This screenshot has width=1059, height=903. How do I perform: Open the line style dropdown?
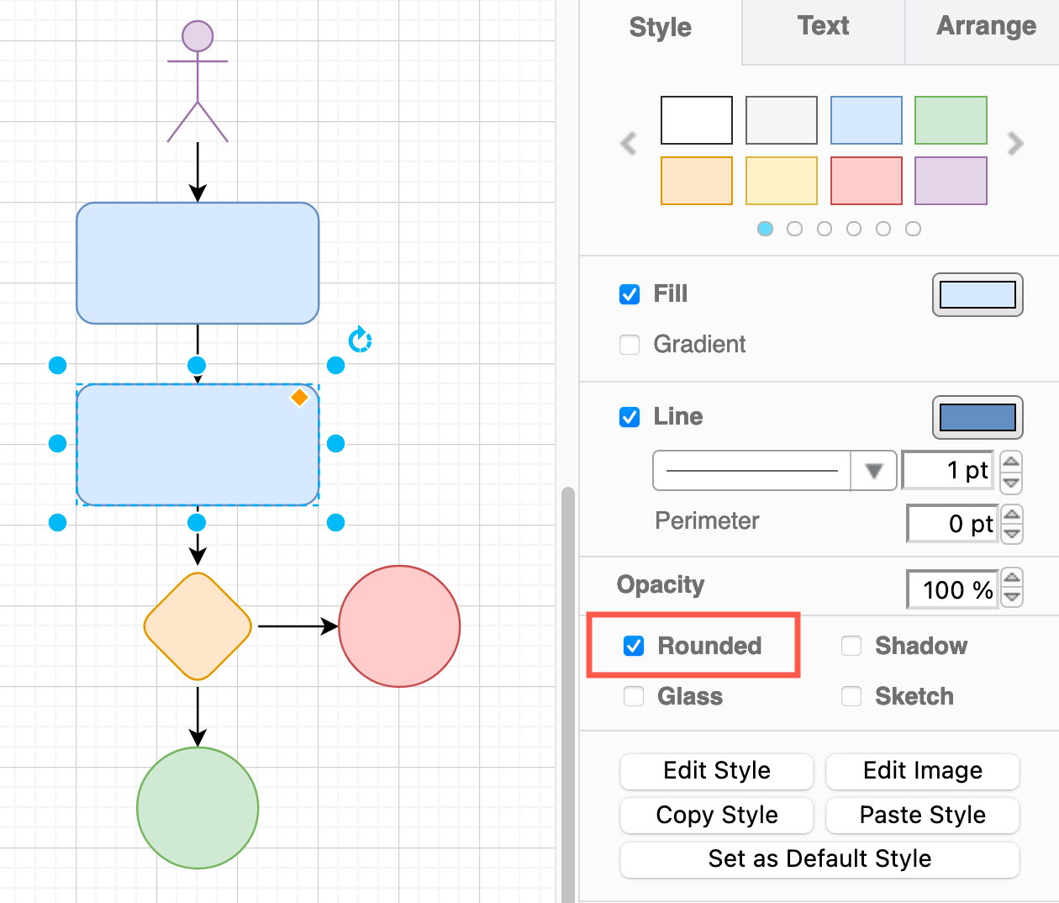tap(874, 471)
